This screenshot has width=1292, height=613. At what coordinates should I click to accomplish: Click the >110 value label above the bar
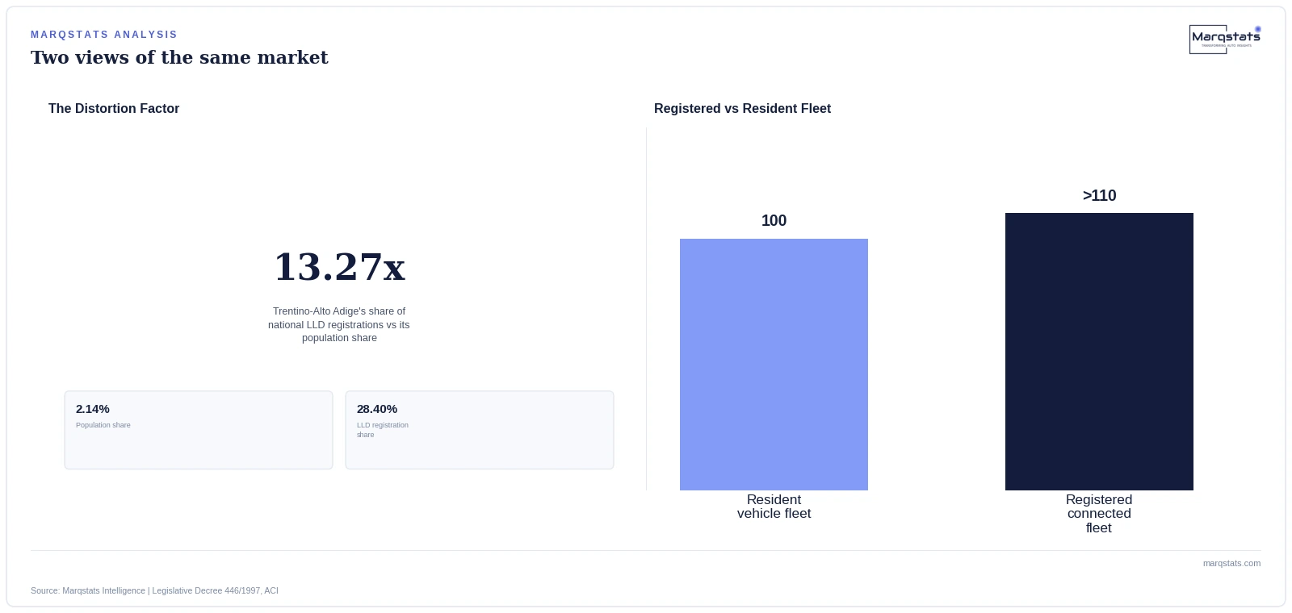pyautogui.click(x=1099, y=195)
